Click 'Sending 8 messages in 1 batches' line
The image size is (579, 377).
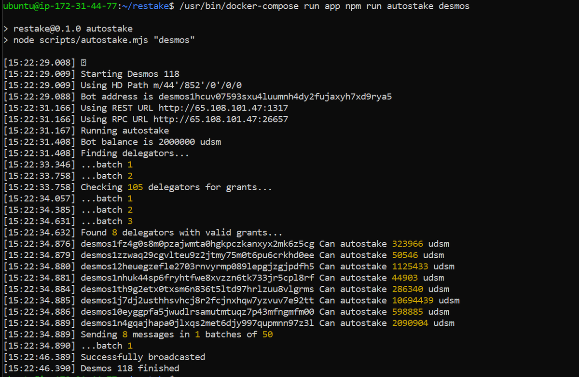[x=177, y=335]
